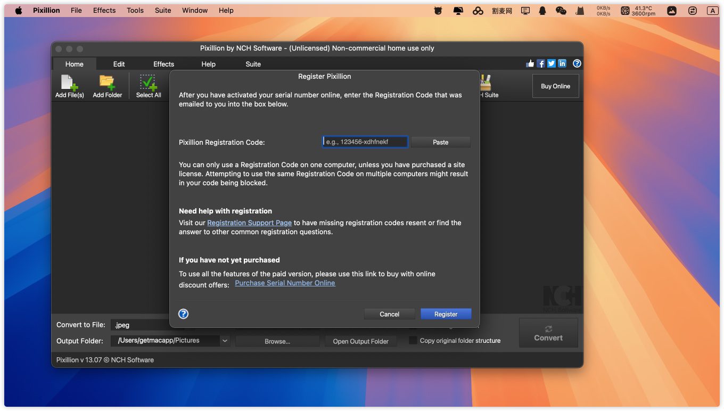
Task: Follow the Purchase Serial Number Online link
Action: point(285,283)
